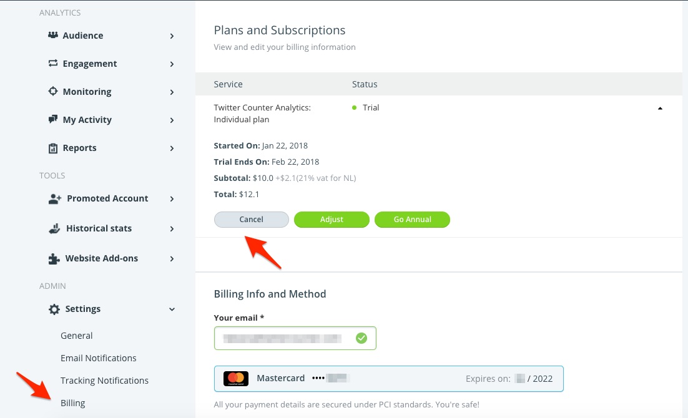The height and width of the screenshot is (418, 688).
Task: Click the Historical stats icon
Action: point(54,228)
